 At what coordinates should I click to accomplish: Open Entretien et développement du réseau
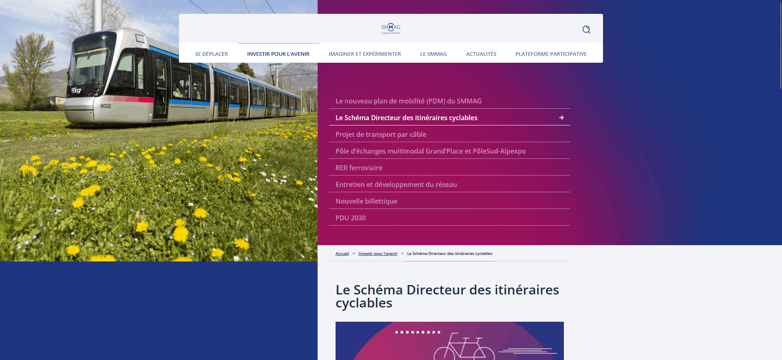coord(449,184)
